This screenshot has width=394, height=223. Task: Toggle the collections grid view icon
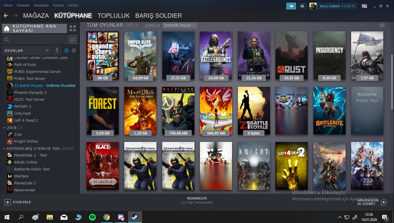click(72, 28)
